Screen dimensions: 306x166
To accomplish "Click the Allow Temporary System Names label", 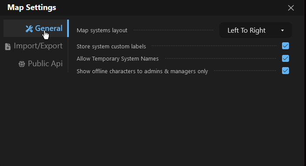I will pos(118,59).
